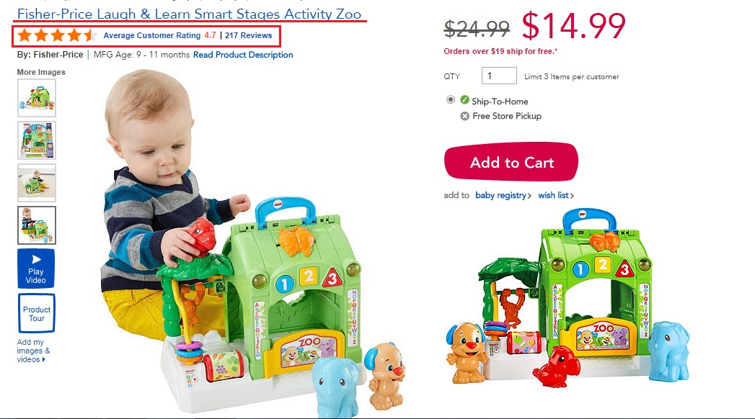The width and height of the screenshot is (755, 419).
Task: Click the quantity input field
Action: tap(499, 76)
